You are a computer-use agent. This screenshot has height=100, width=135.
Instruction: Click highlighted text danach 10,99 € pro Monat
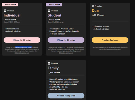point(23,47)
